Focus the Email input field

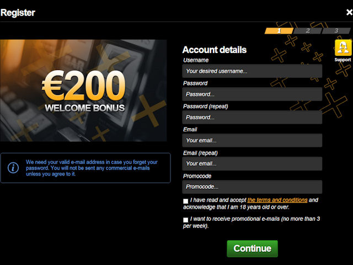pos(252,140)
